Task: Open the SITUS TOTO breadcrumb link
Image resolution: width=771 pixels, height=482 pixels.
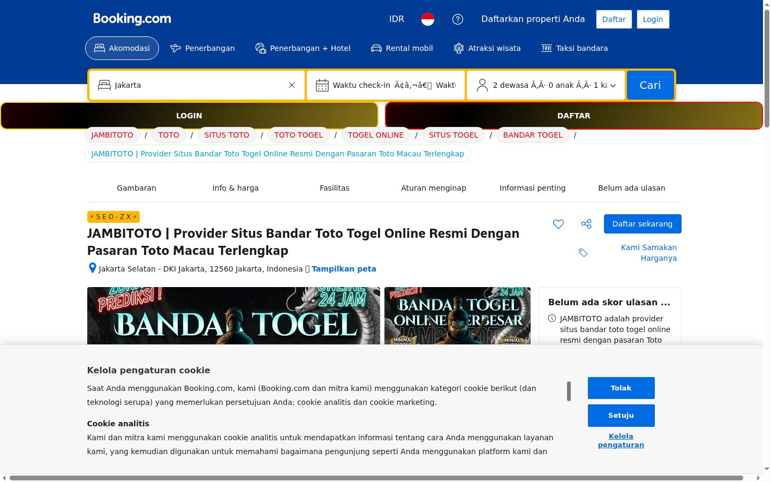Action: pos(226,135)
